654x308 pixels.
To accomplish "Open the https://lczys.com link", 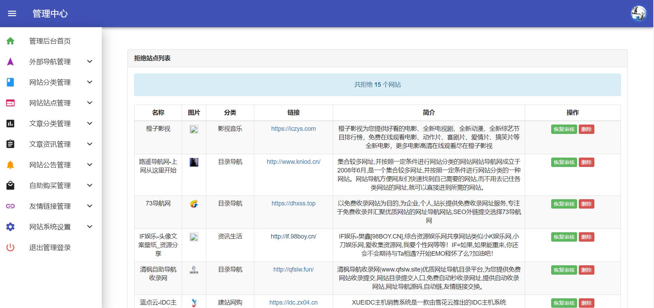I will (x=294, y=129).
